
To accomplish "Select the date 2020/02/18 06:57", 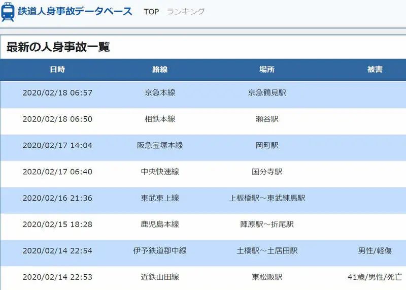I will 57,93.
